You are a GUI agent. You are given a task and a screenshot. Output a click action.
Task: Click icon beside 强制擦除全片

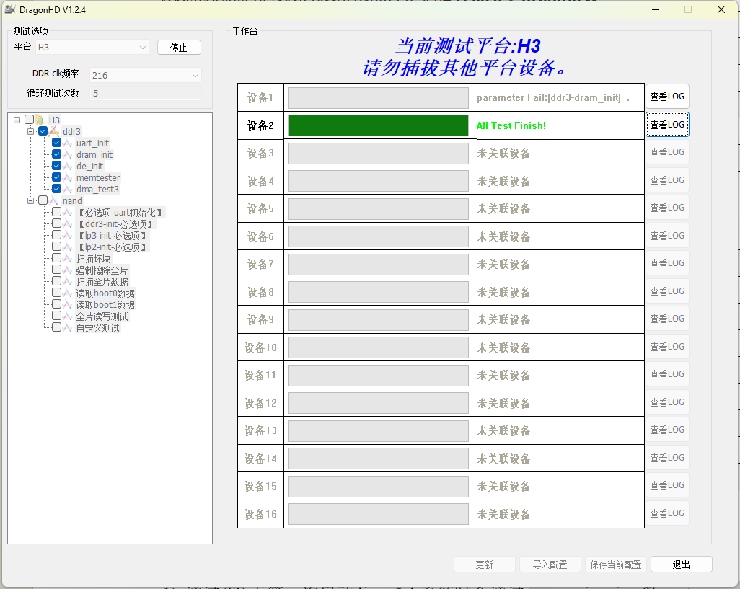(x=68, y=270)
